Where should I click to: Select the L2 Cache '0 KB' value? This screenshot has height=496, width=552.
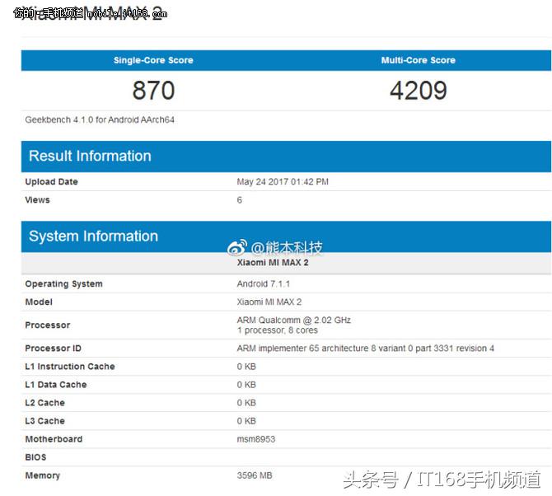point(246,403)
